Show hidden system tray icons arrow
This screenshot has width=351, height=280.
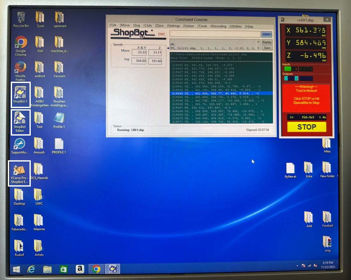[297, 265]
